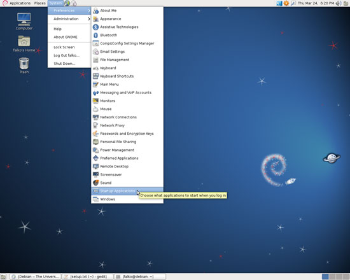Switch to the setup.txt gedit taskbar window
Screen dimensions: 350x280
pos(88,277)
